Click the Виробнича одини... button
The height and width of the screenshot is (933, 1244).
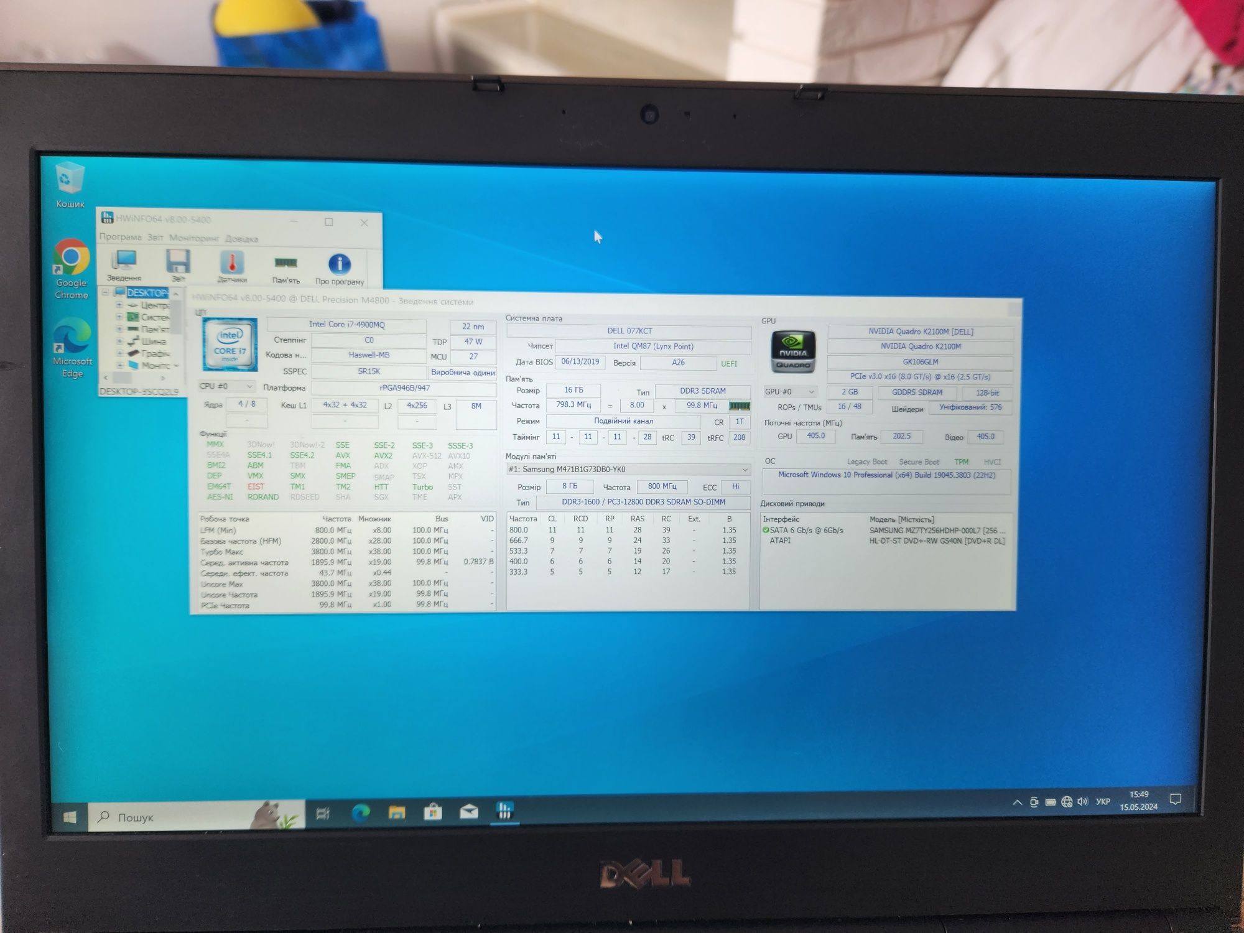pyautogui.click(x=462, y=373)
